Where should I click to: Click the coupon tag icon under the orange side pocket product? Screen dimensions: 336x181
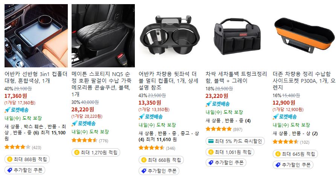278,165
